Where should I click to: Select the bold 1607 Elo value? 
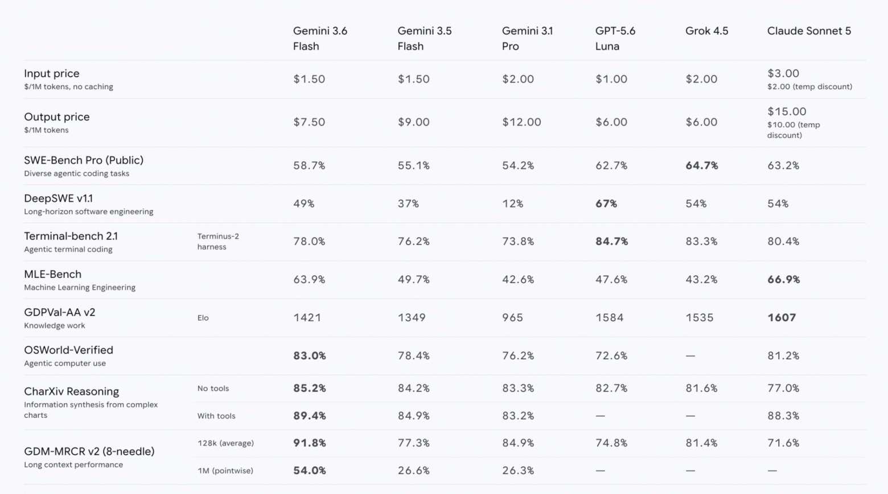click(x=781, y=317)
